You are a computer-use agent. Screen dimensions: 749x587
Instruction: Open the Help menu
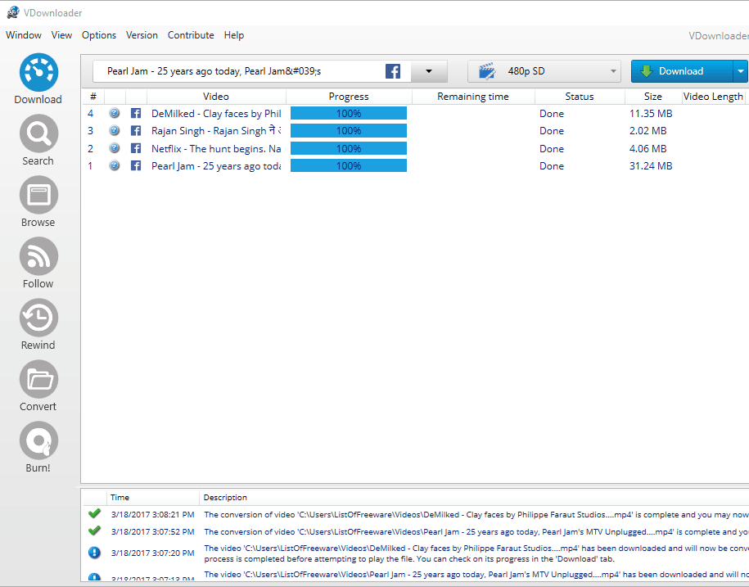[234, 35]
